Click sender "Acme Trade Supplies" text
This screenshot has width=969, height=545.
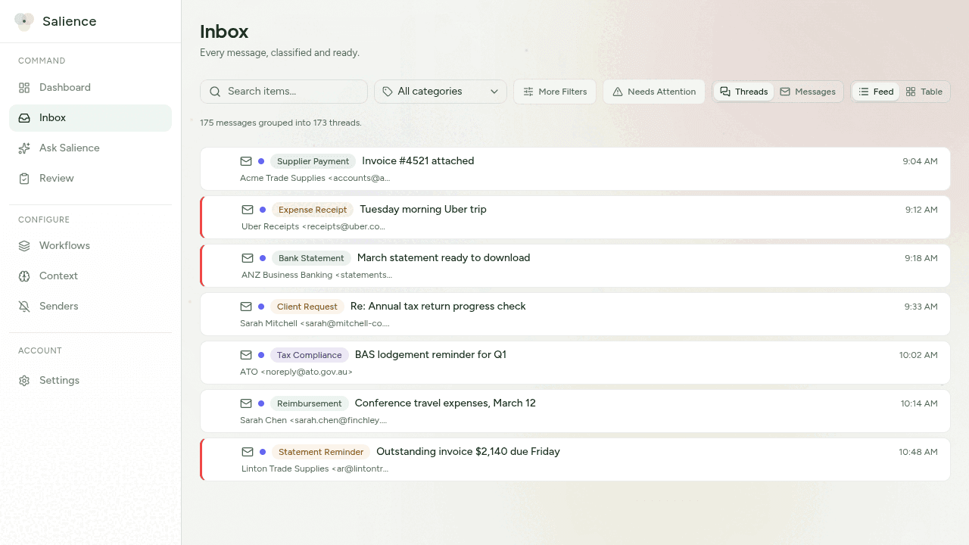(x=282, y=179)
